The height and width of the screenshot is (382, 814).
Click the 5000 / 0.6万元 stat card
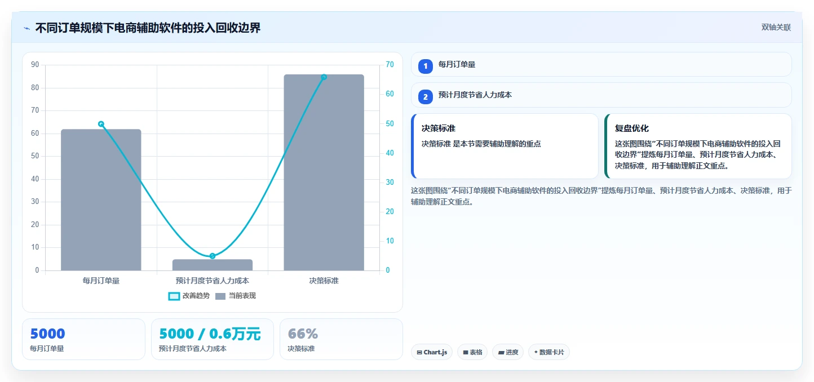click(213, 339)
